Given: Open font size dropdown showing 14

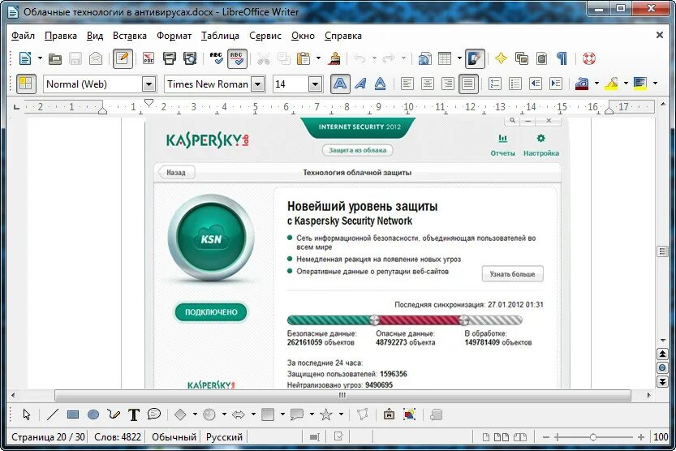Looking at the screenshot, I should (316, 84).
